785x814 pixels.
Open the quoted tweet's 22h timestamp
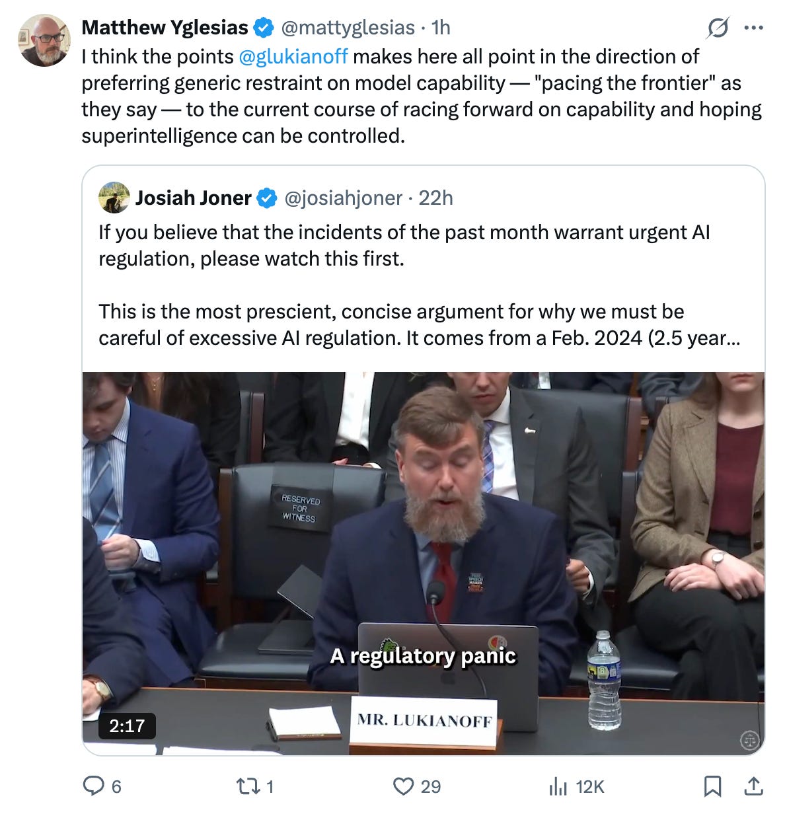436,198
